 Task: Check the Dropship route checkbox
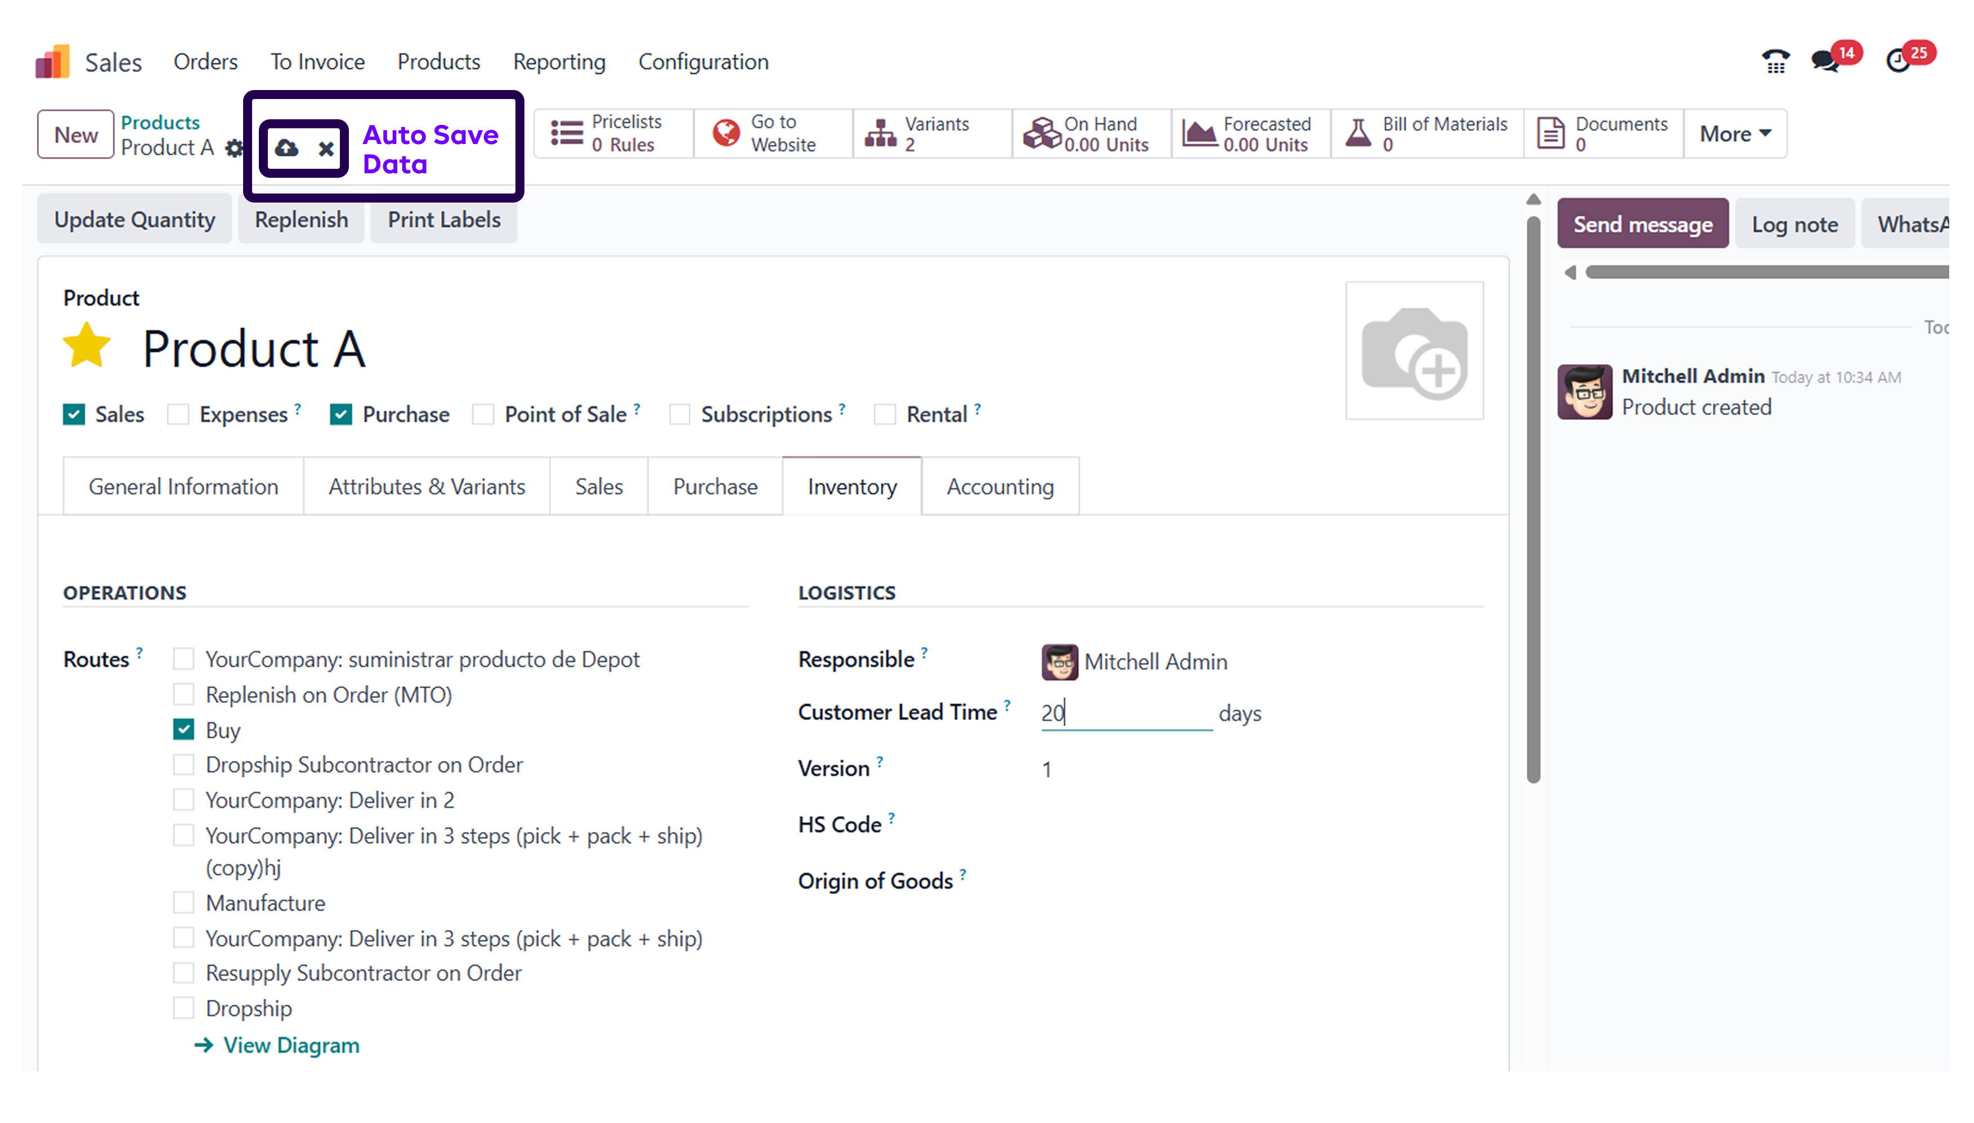(x=183, y=1007)
